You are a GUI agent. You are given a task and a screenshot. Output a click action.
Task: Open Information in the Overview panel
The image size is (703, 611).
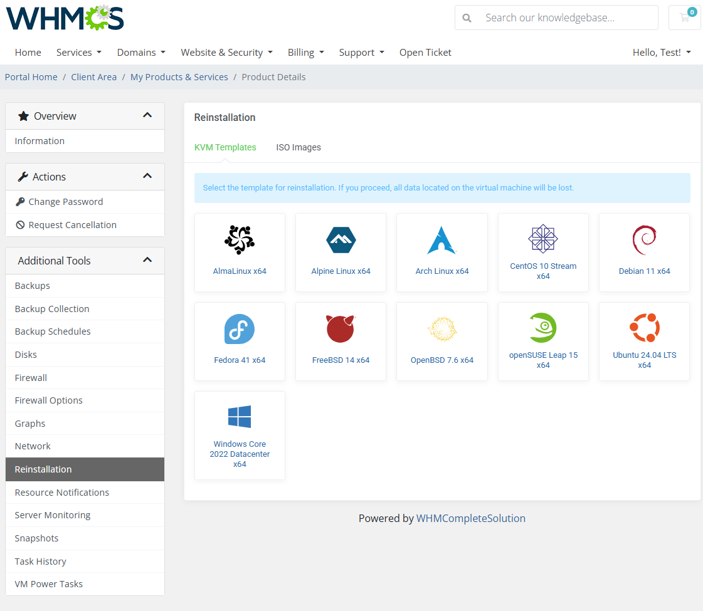point(85,141)
